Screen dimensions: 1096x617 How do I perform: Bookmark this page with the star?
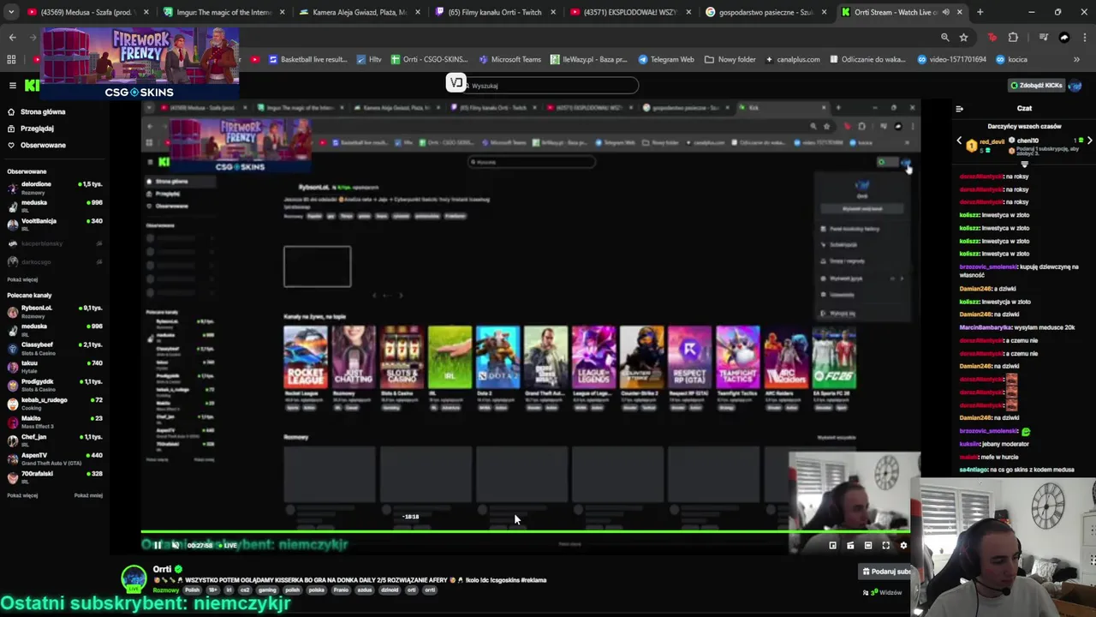(x=963, y=38)
